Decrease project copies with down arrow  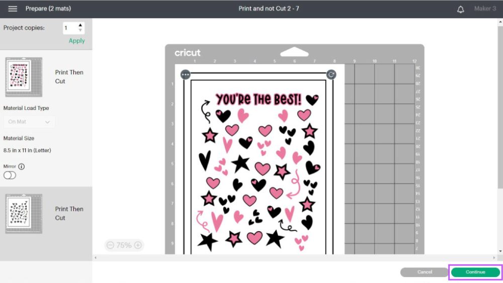pos(80,31)
